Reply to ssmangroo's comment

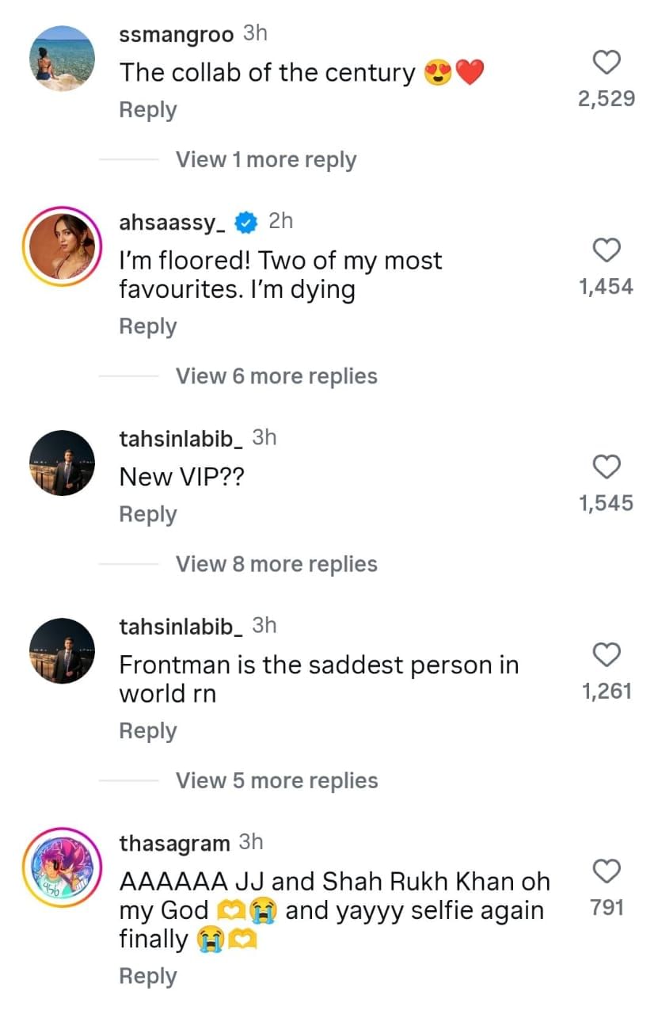[148, 110]
